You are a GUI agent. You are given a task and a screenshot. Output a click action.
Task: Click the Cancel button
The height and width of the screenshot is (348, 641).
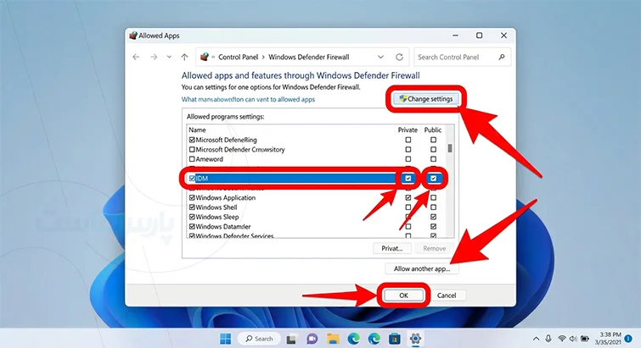coord(446,296)
